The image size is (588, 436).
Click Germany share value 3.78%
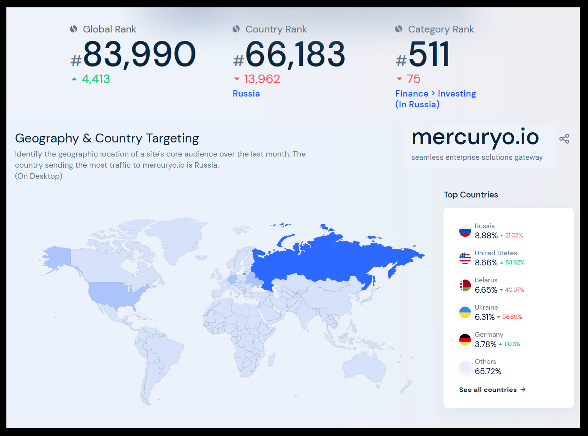(485, 344)
